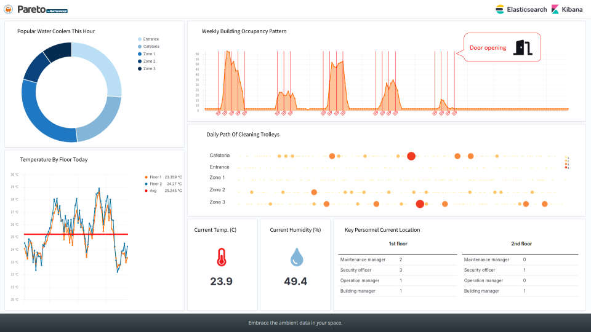Hide the Floor 2 temperature series

[154, 184]
